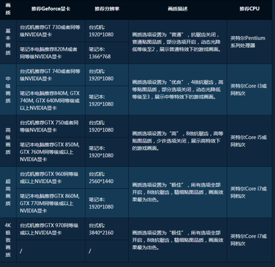Click the Core i7 cell in 超高画质 row
The width and height of the screenshot is (275, 267).
click(x=249, y=192)
